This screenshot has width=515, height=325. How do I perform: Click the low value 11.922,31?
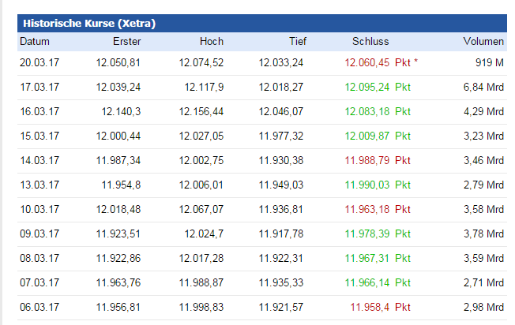click(x=280, y=258)
